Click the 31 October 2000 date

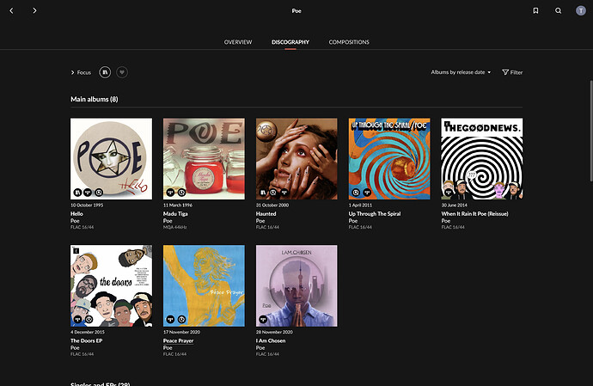click(272, 205)
